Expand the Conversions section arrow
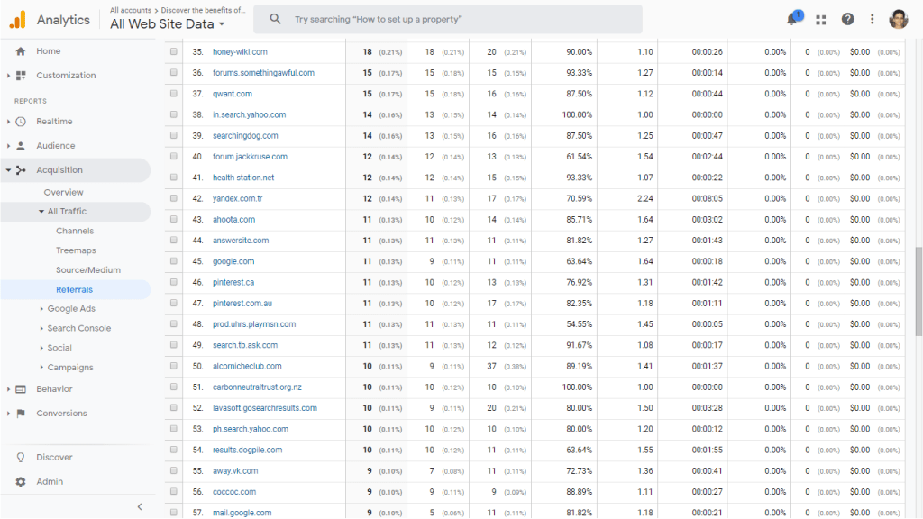 8,413
